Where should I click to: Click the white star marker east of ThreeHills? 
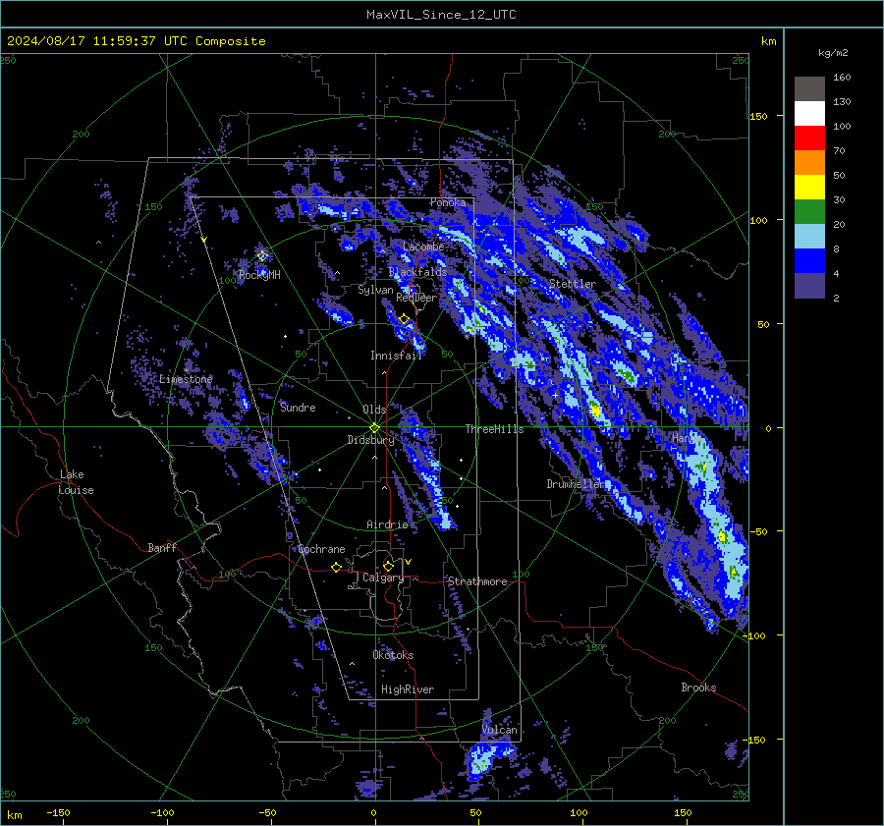[x=555, y=395]
